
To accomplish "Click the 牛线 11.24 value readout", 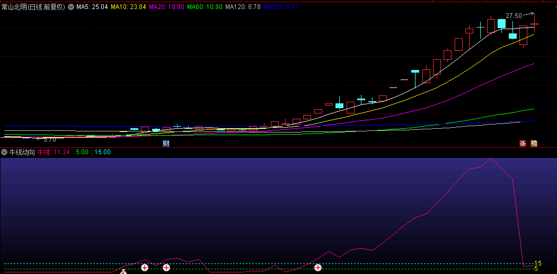I will point(54,152).
